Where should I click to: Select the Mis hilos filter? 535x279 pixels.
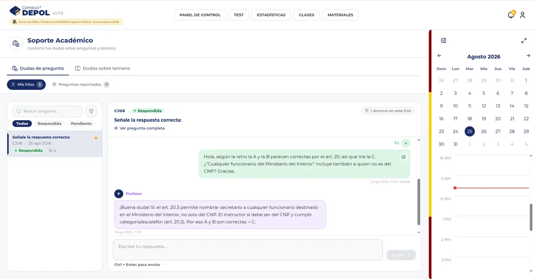click(x=26, y=84)
